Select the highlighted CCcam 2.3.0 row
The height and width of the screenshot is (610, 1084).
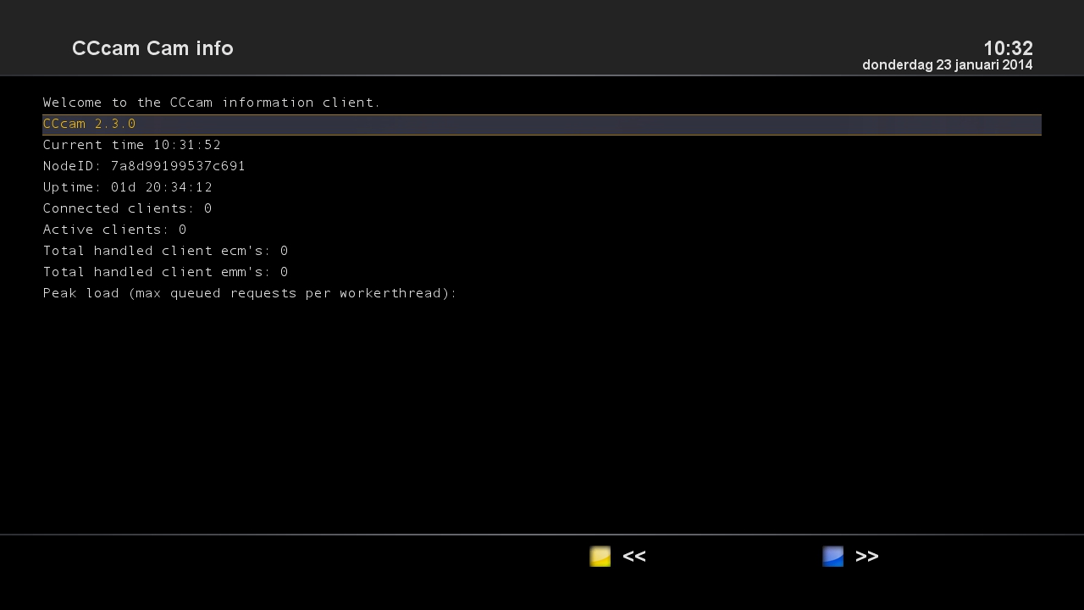(542, 125)
